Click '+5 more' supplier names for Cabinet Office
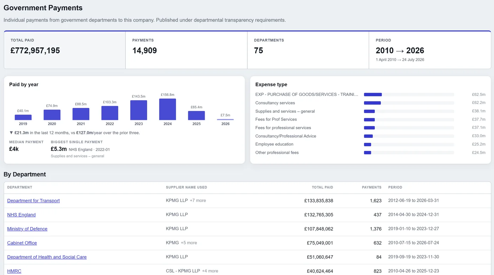This screenshot has height=275, width=494. 189,243
